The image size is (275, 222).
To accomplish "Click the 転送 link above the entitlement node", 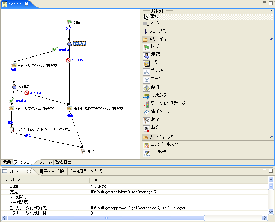I will click(11, 122).
